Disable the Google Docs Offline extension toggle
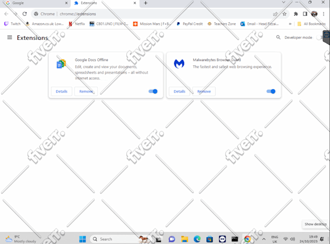 pyautogui.click(x=153, y=91)
